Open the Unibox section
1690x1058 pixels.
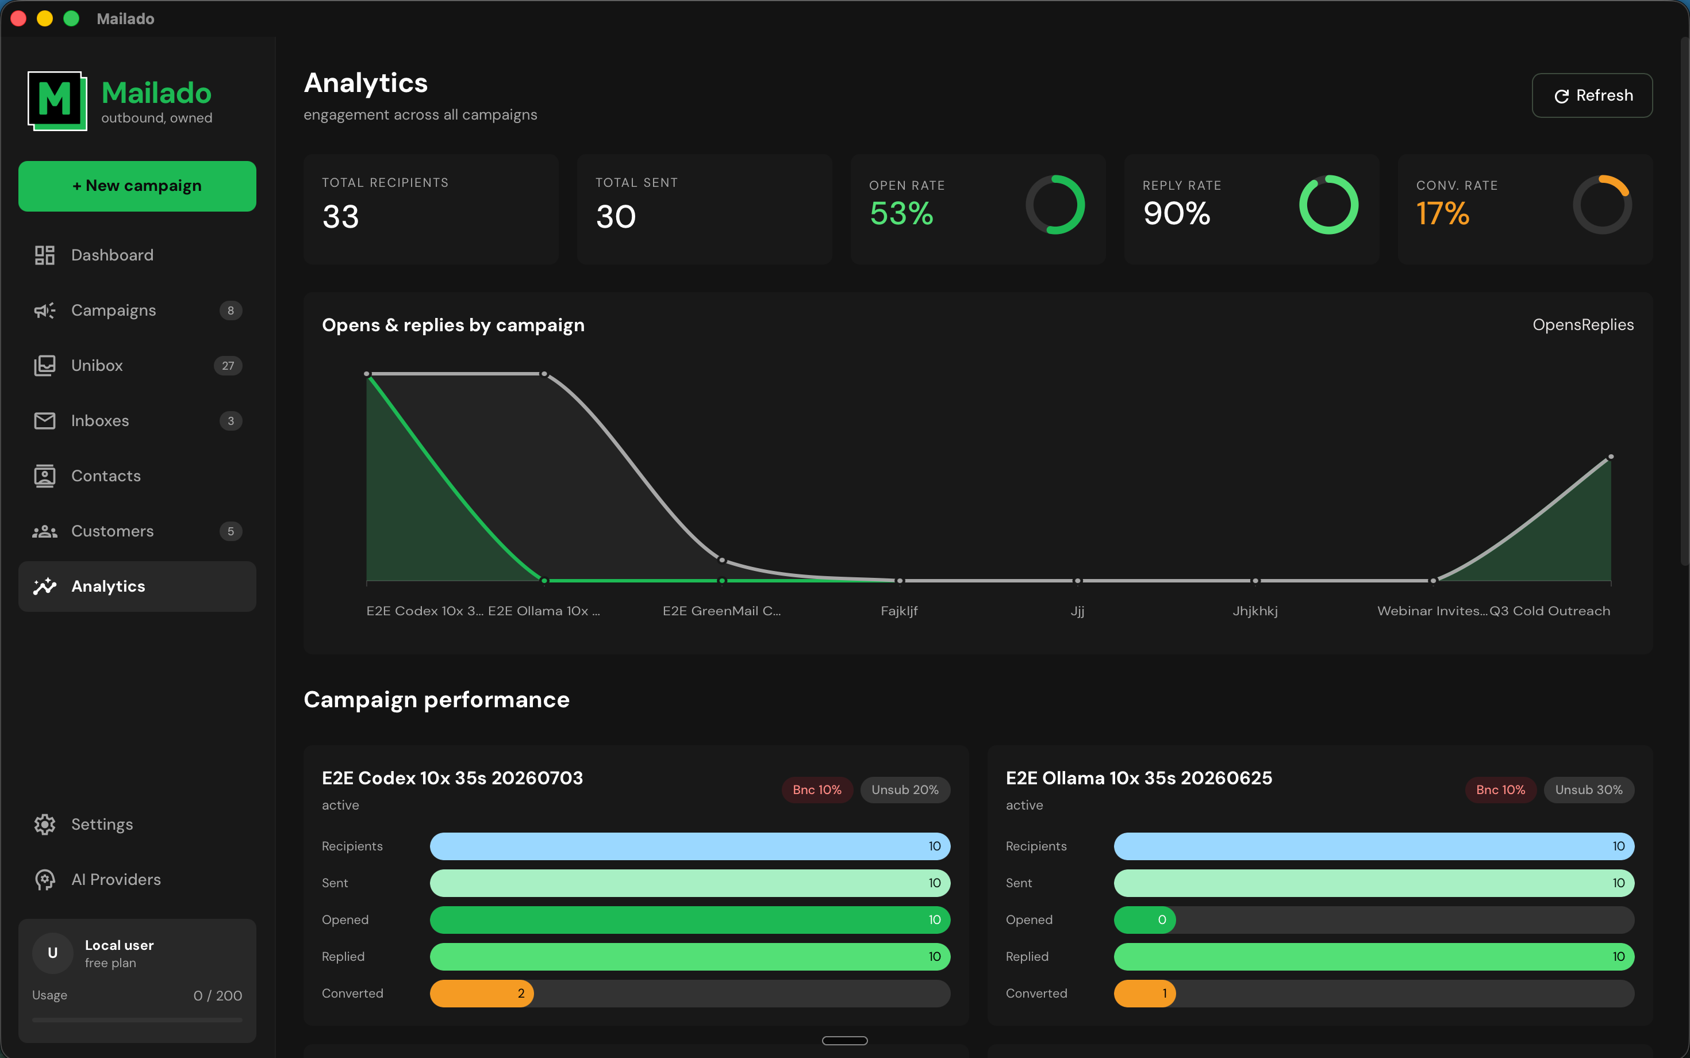click(137, 366)
